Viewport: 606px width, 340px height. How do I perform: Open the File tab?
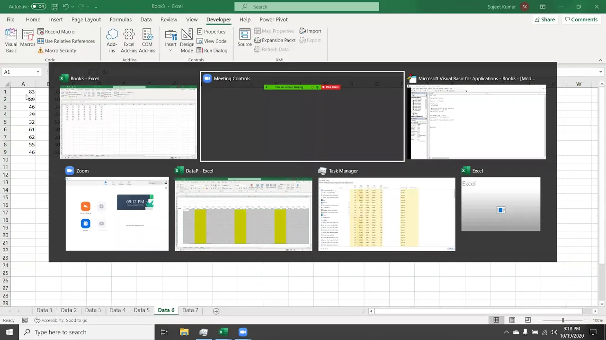(x=10, y=19)
